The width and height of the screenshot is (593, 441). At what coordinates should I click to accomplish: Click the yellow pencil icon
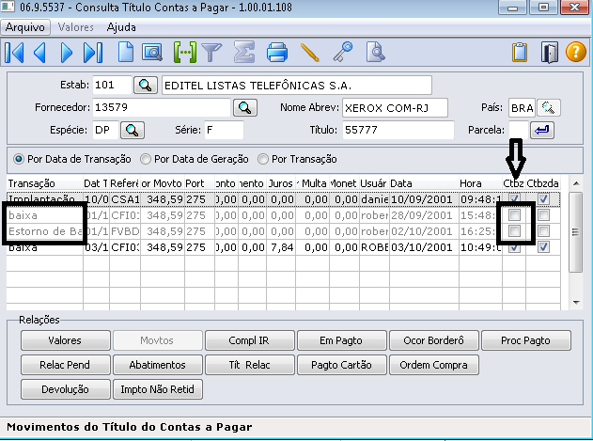[310, 53]
